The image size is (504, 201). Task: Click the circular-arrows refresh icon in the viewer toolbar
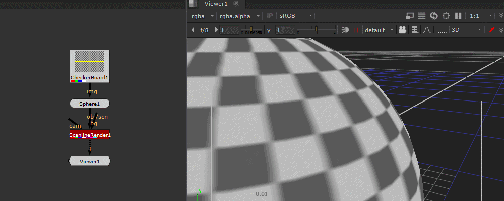pos(434,16)
